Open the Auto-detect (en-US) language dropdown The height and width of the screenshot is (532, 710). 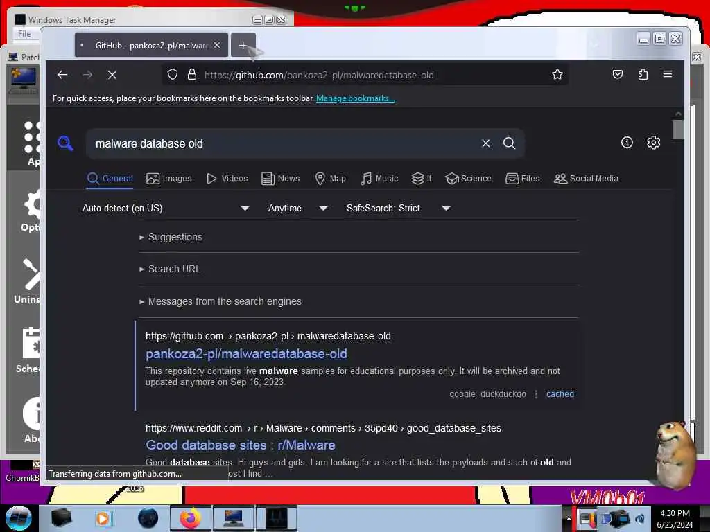[x=166, y=208]
